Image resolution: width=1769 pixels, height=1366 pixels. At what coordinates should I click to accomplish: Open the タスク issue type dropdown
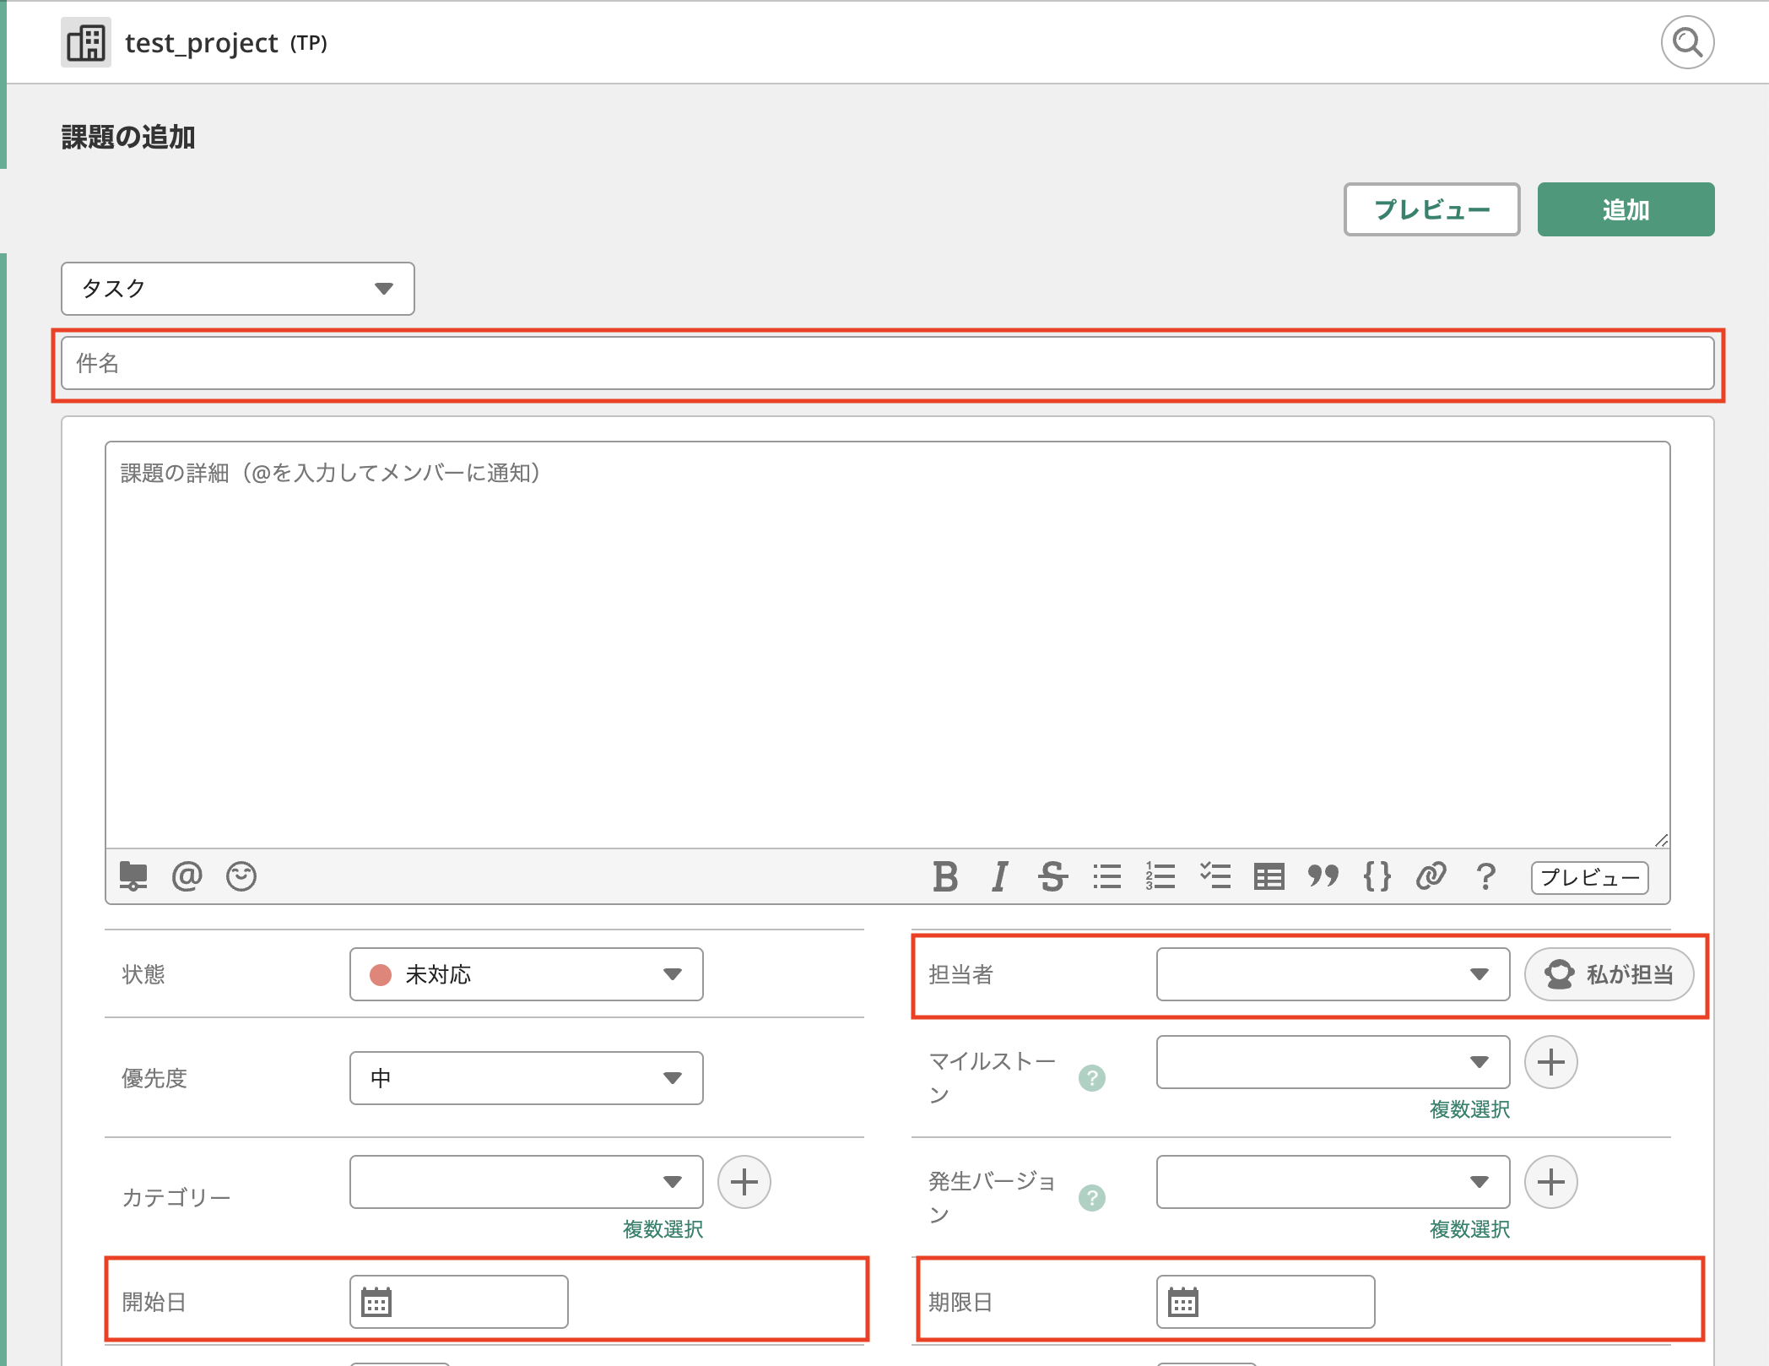click(x=237, y=289)
